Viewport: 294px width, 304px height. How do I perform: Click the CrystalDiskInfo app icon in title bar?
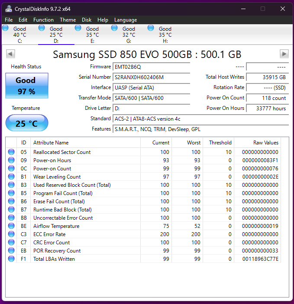(9, 9)
